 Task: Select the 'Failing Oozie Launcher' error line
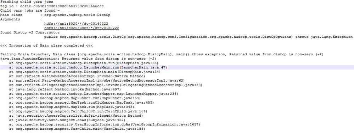point(162,54)
